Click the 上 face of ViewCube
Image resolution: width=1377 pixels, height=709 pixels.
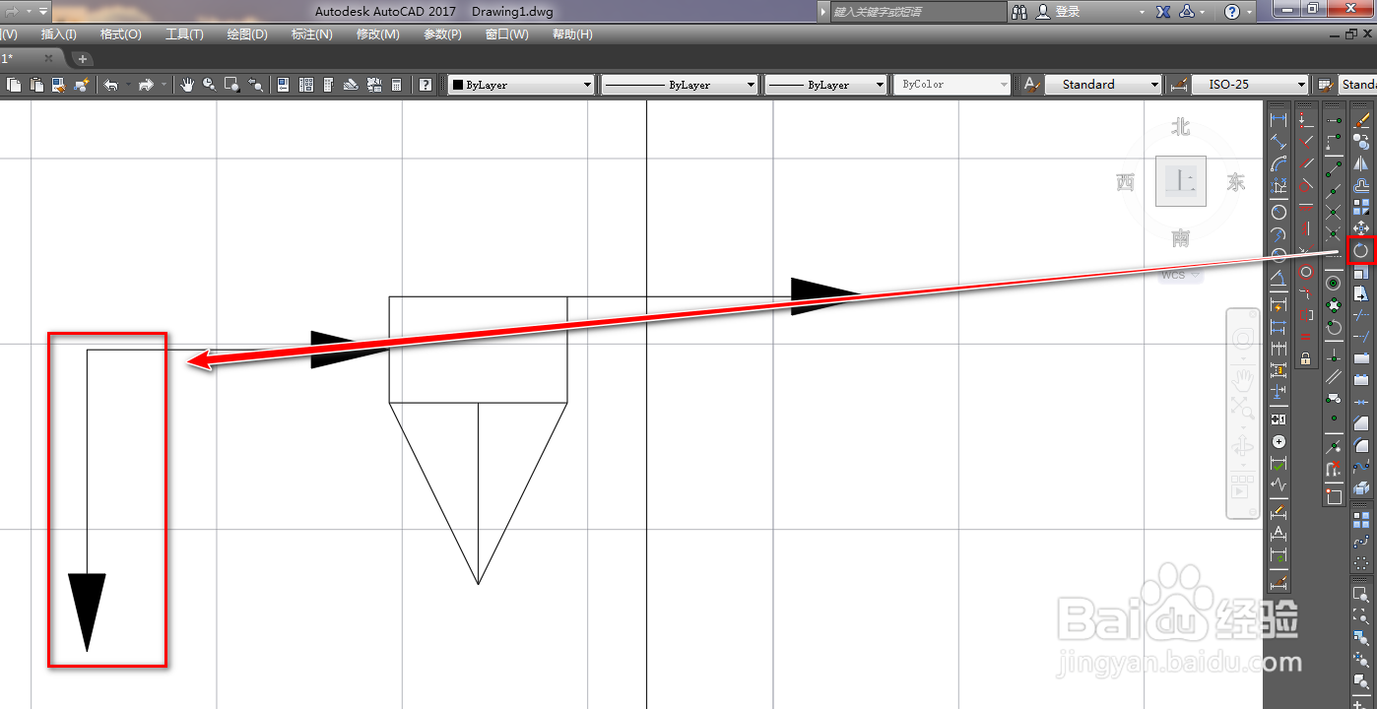point(1181,181)
